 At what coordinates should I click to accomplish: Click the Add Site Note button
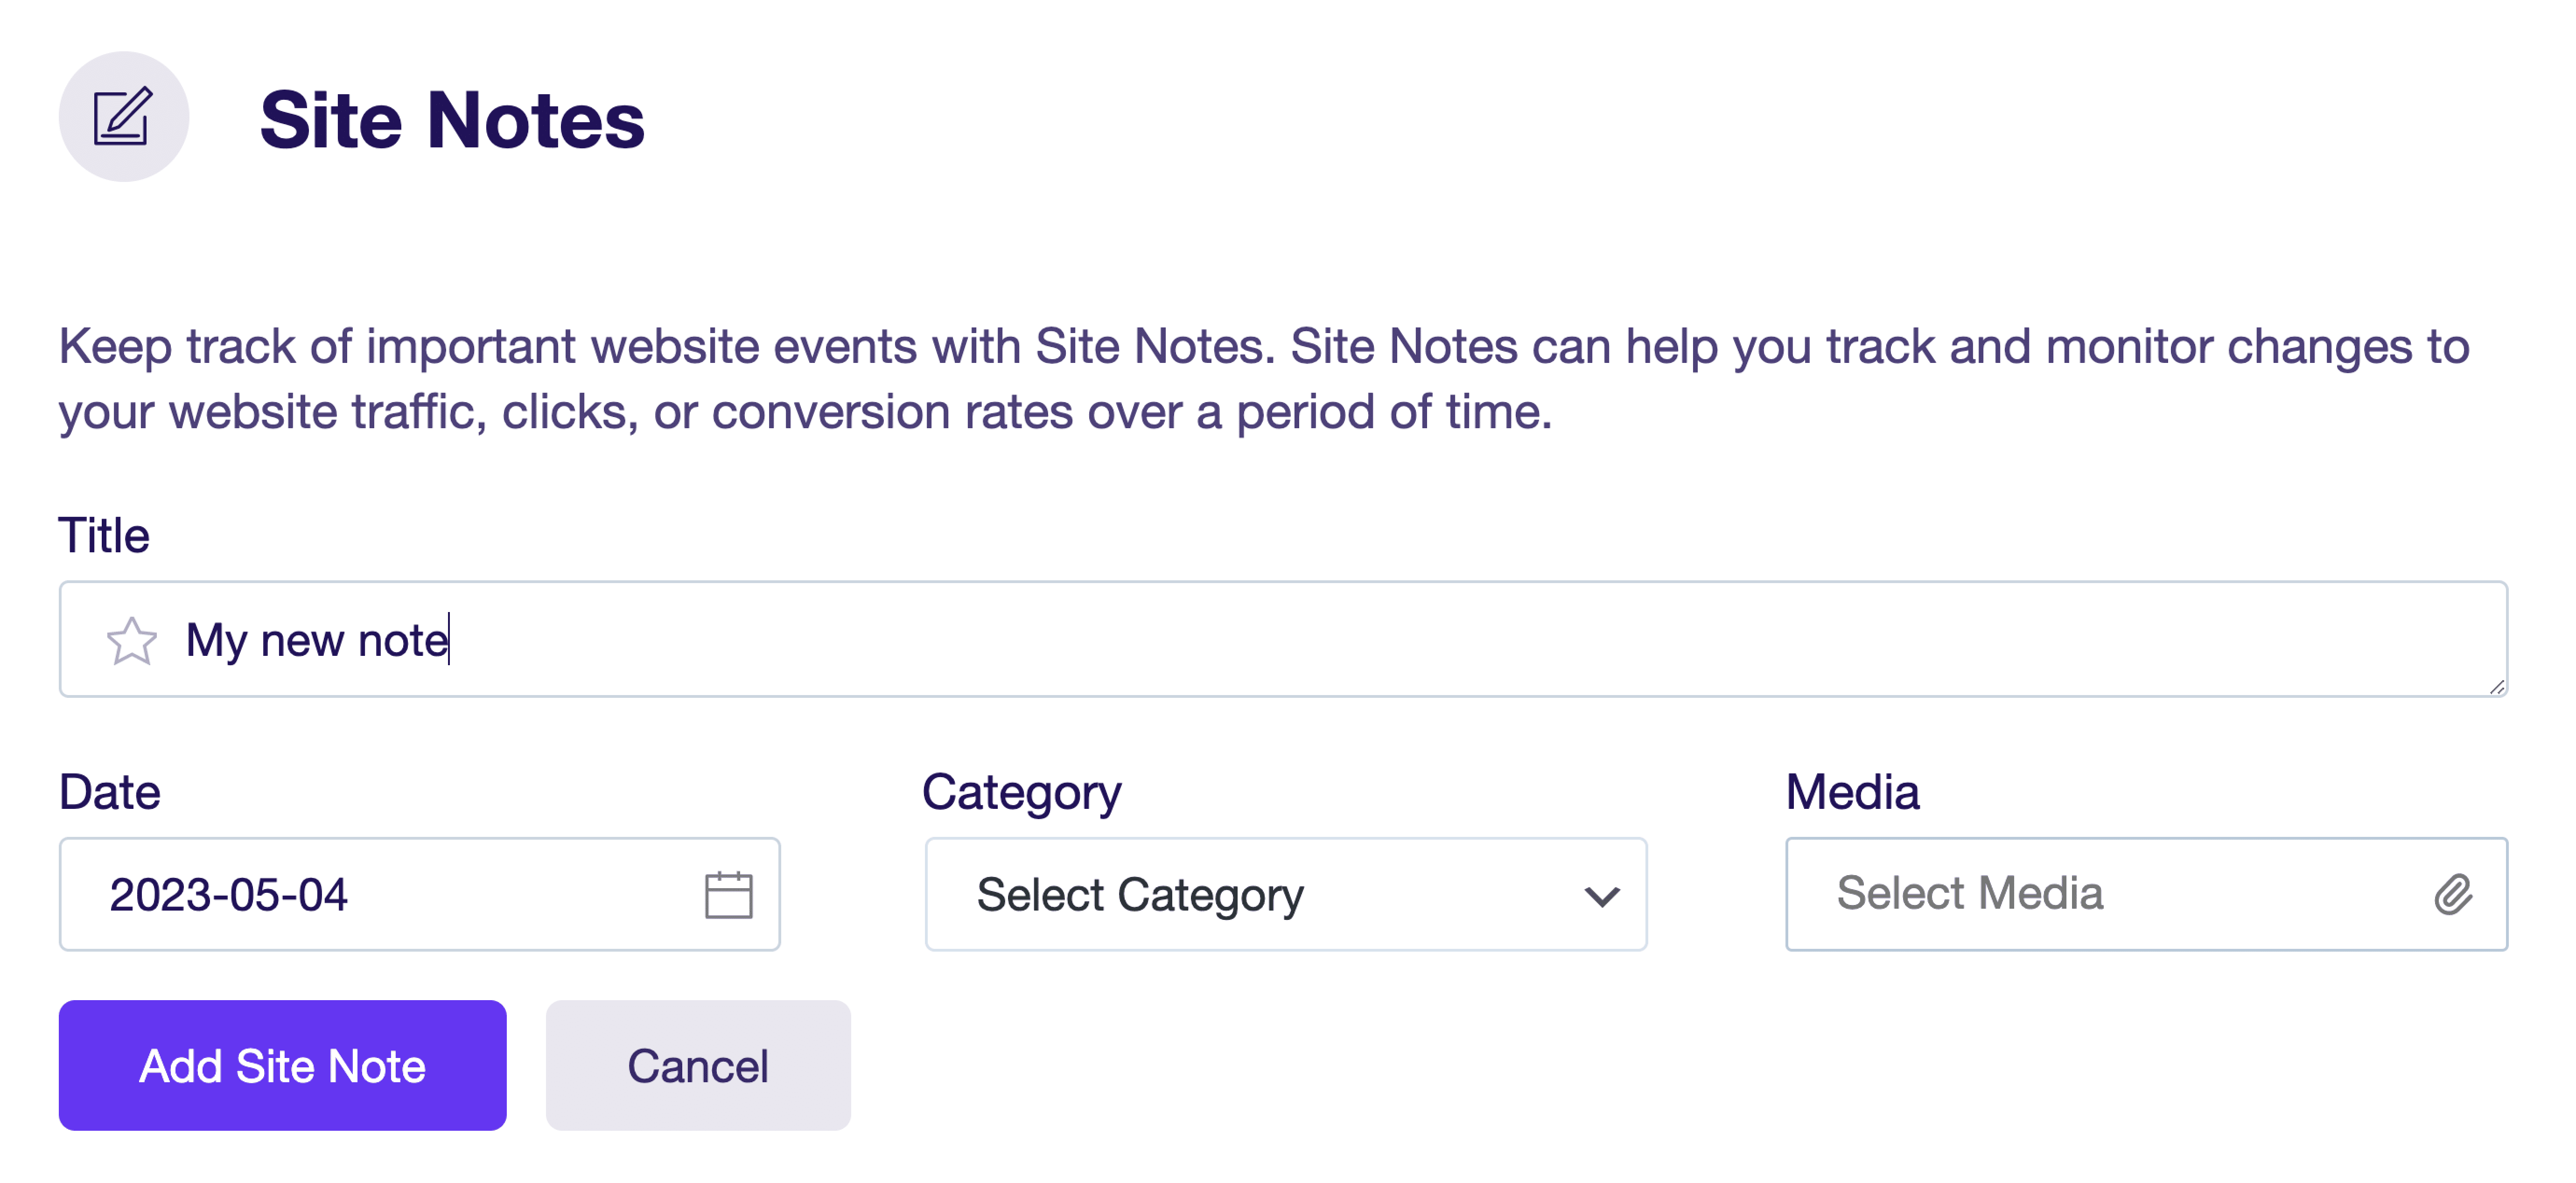[x=283, y=1065]
